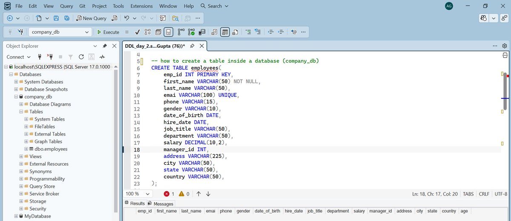Click the error count indicator
511x221 pixels.
click(169, 194)
